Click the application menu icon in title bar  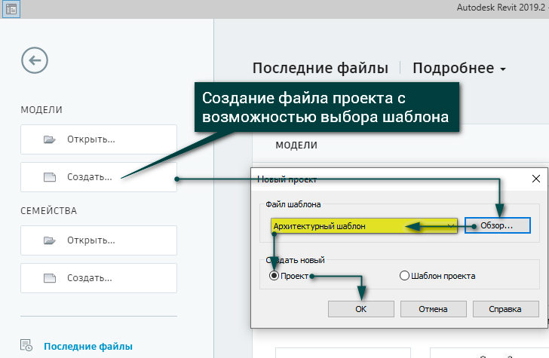(x=11, y=9)
